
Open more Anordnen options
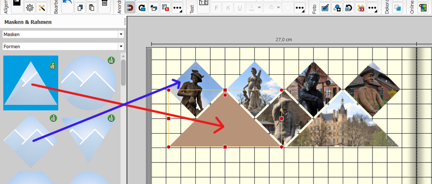(178, 8)
